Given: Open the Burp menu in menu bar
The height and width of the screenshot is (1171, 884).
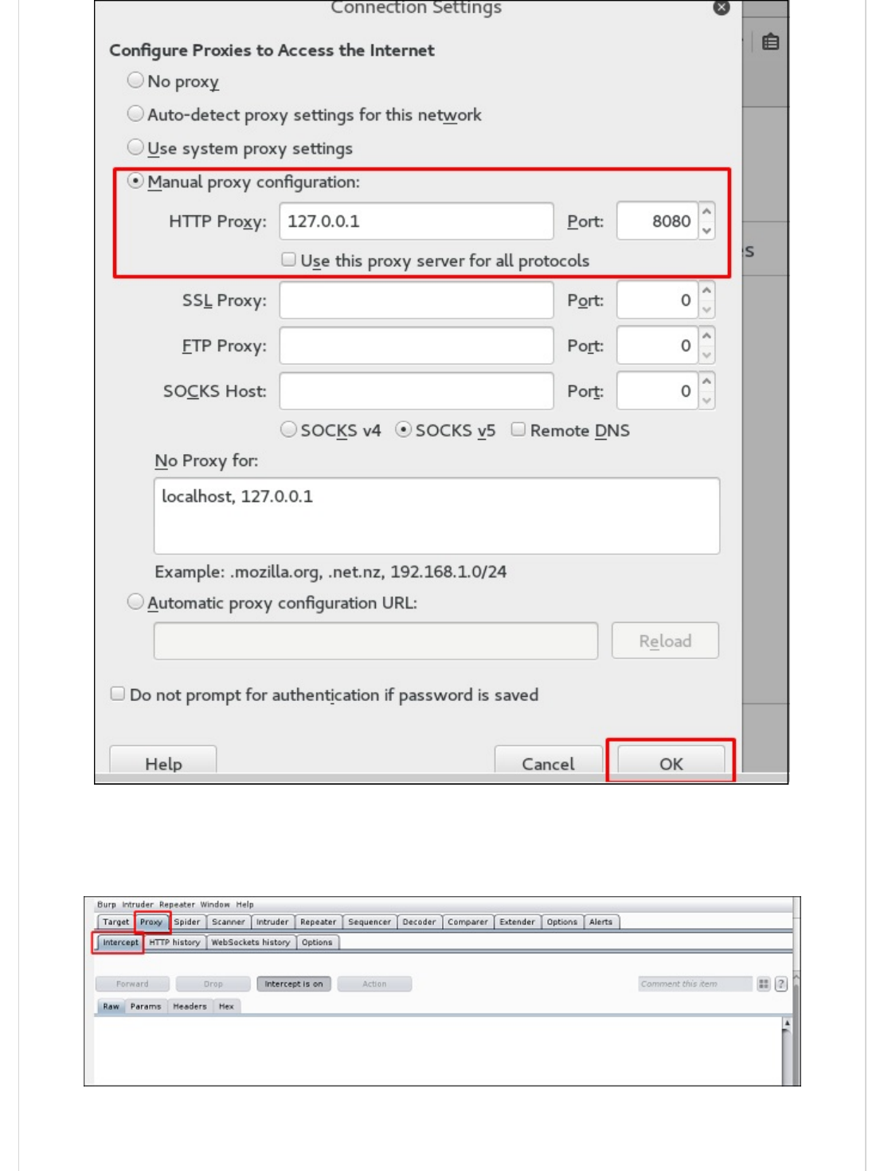Looking at the screenshot, I should (107, 904).
